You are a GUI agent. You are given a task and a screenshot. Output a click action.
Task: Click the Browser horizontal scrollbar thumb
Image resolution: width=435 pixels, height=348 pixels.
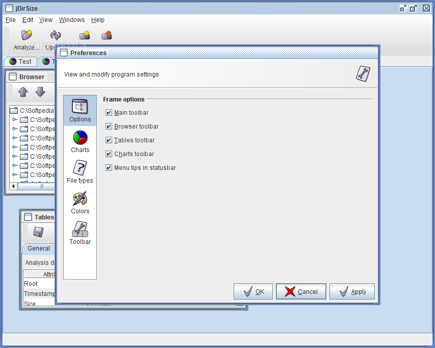coord(36,186)
